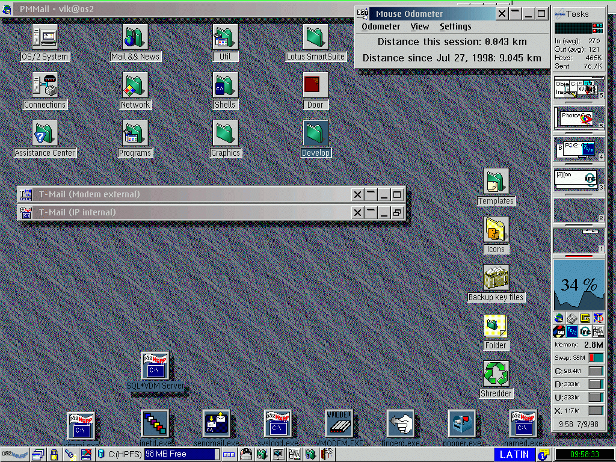Switch to virtual desktop 3 with IRC window
This screenshot has height=462, width=616.
pyautogui.click(x=579, y=179)
